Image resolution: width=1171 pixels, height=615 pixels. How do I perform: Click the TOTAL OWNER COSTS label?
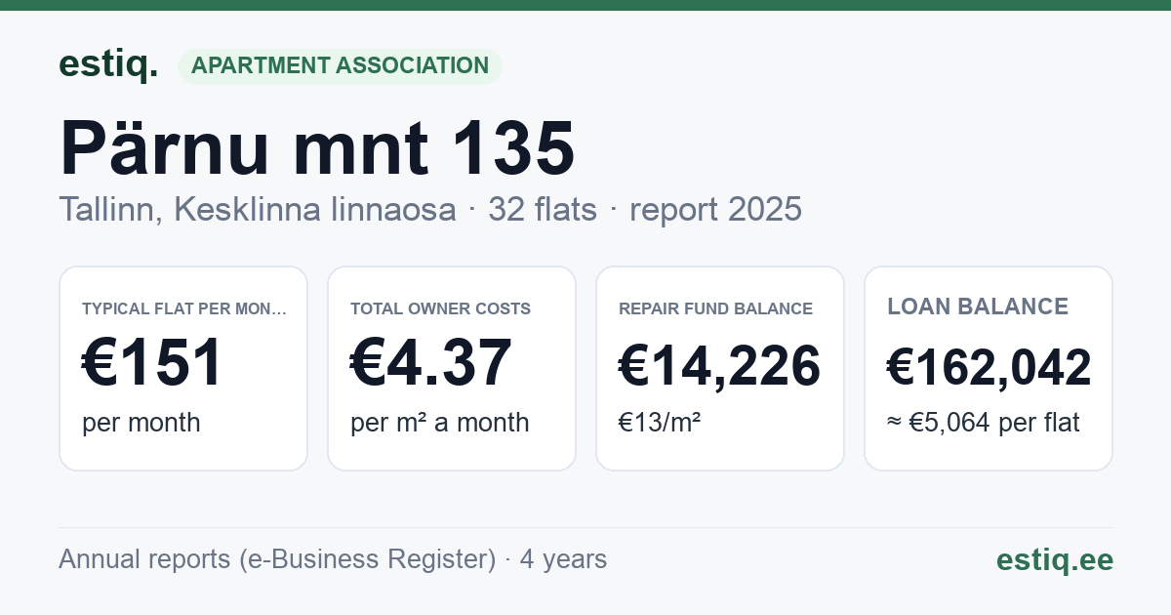click(441, 308)
